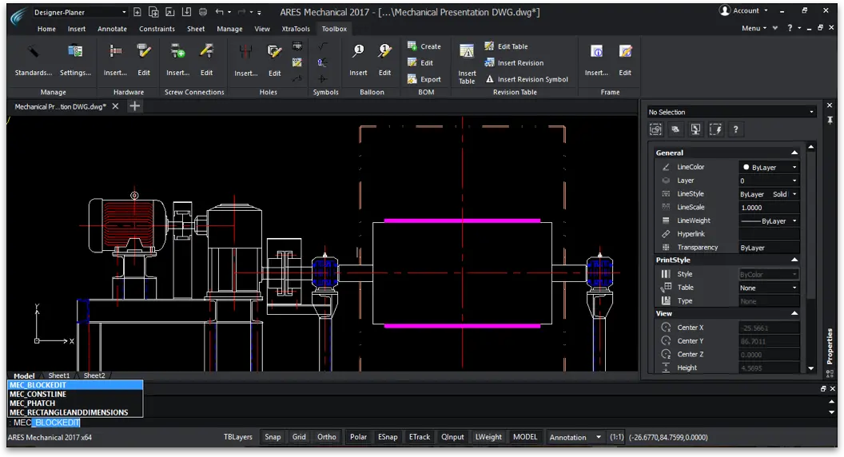
Task: Toggle ESnap in the status bar
Action: click(388, 437)
